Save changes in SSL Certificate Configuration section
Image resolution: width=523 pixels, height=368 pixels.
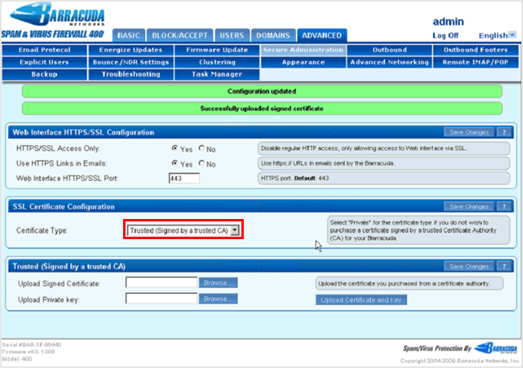pyautogui.click(x=467, y=206)
